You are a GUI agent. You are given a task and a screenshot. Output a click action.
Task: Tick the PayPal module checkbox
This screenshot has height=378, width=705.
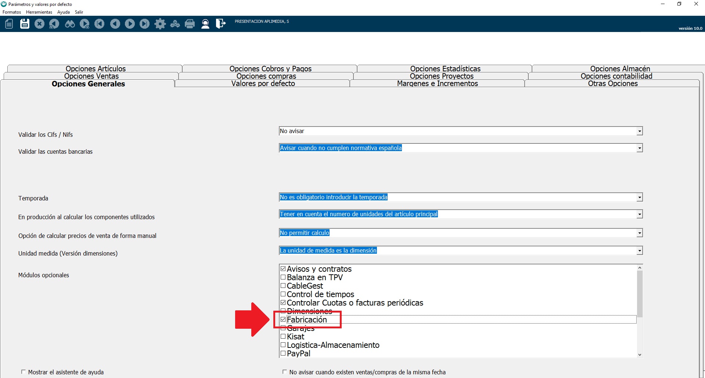coord(283,353)
